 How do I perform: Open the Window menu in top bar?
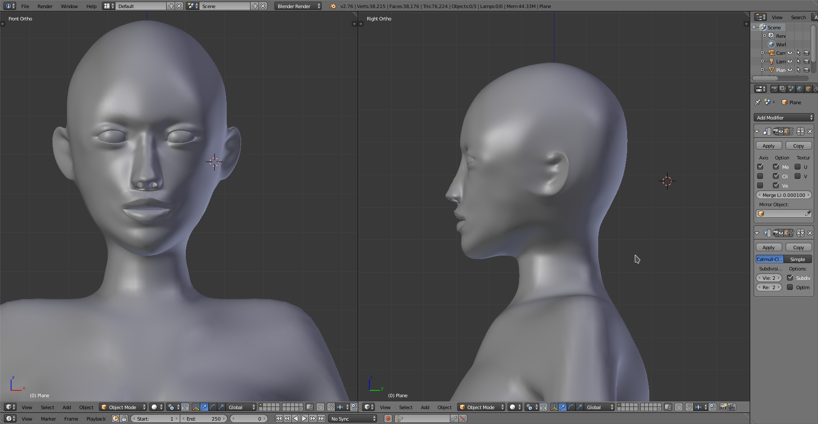pos(69,6)
